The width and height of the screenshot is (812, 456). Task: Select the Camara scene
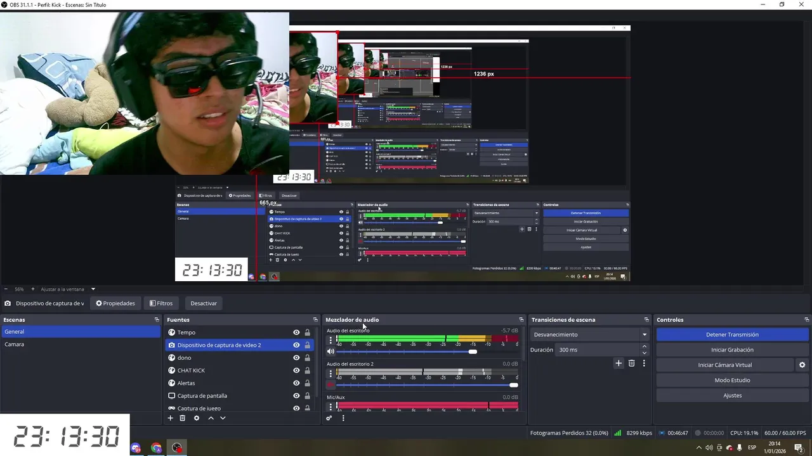(81, 345)
